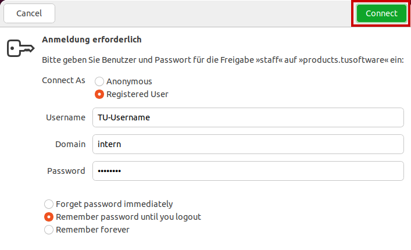Click the Domain label

click(70, 144)
